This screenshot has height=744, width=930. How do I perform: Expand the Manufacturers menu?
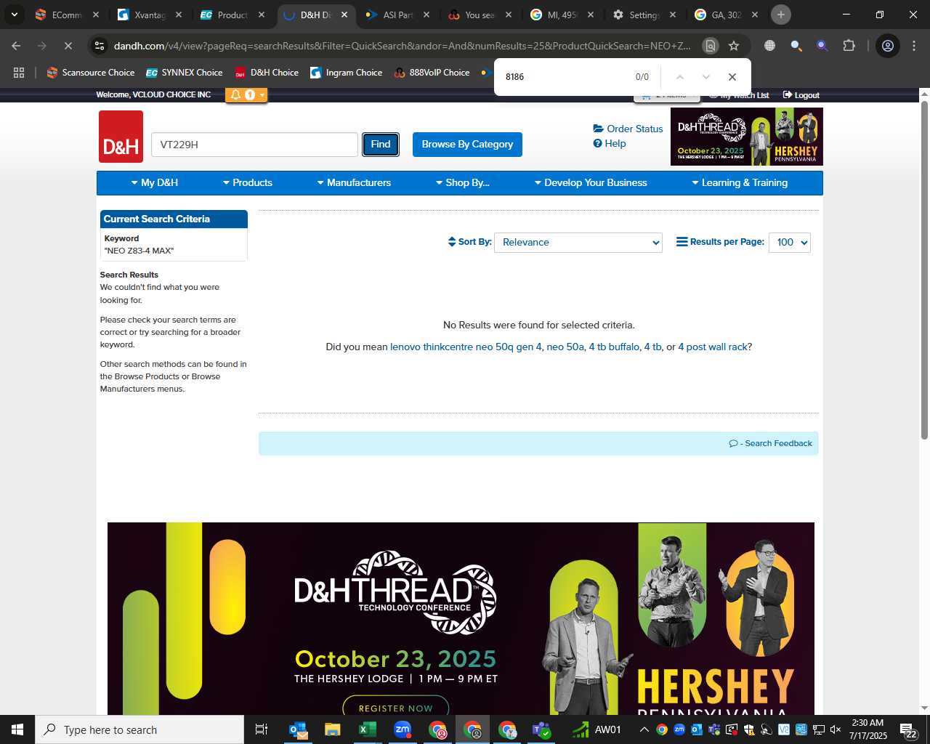pyautogui.click(x=354, y=182)
